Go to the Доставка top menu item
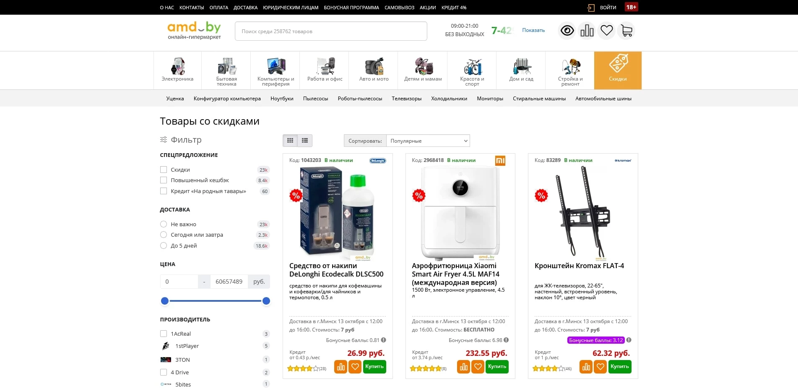This screenshot has width=798, height=389. click(x=245, y=8)
